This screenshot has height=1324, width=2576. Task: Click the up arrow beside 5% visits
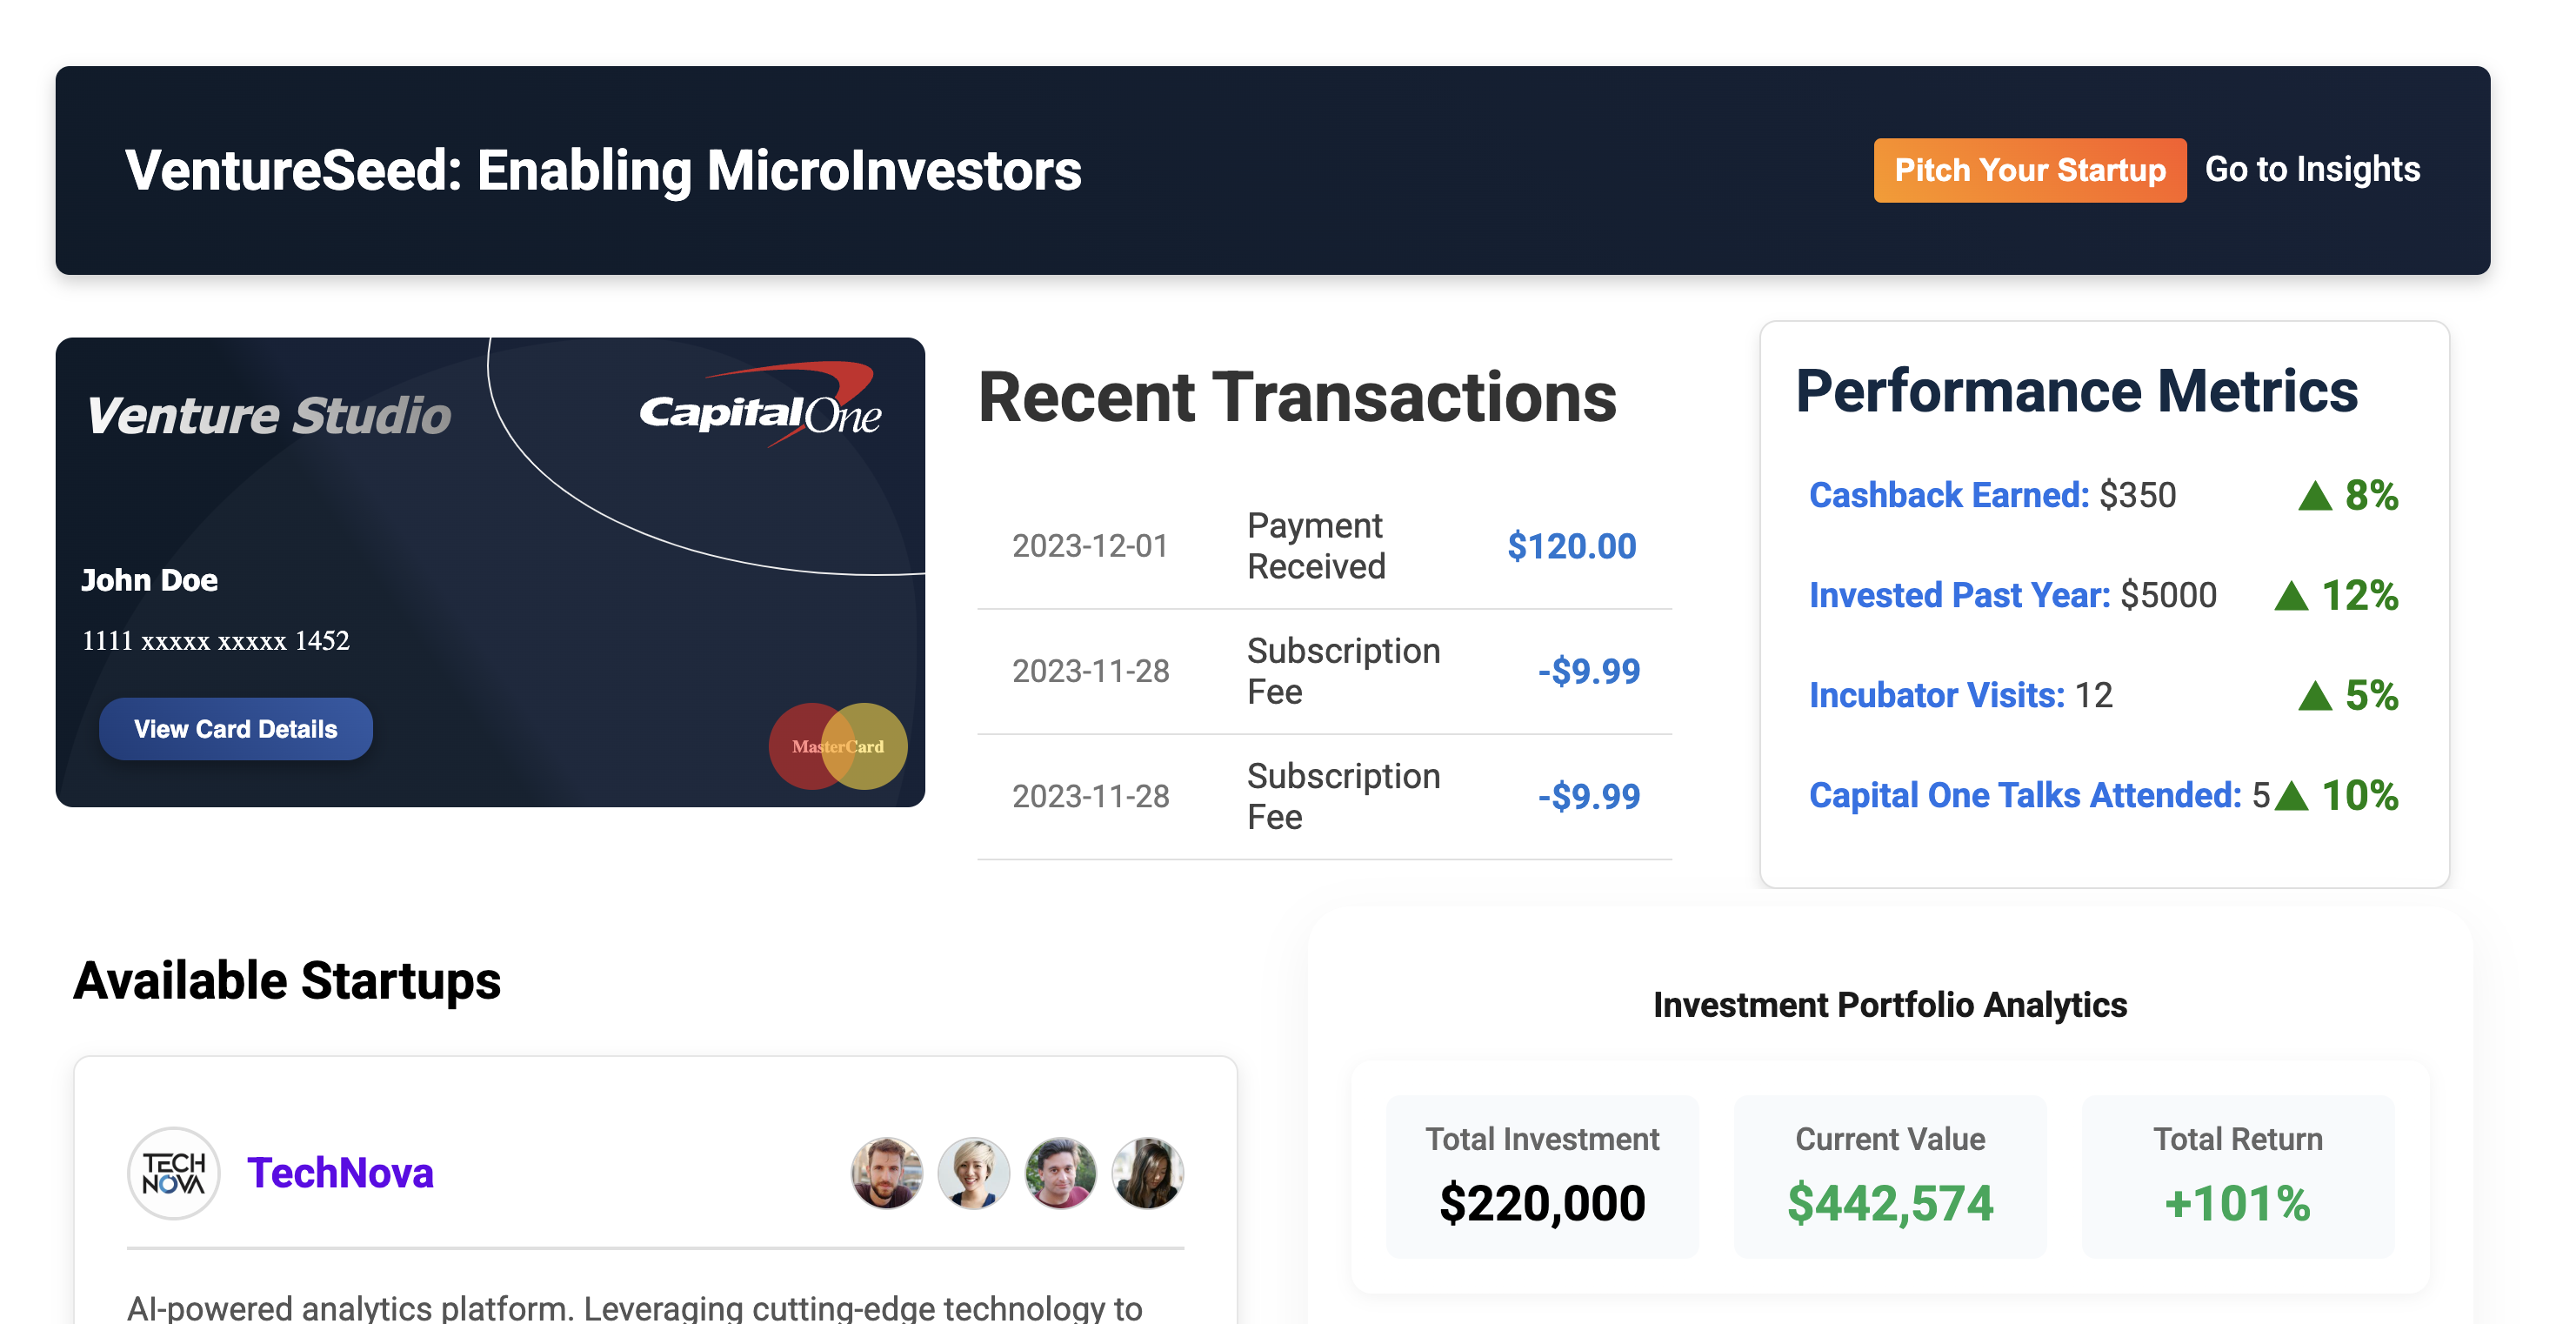pyautogui.click(x=2315, y=696)
